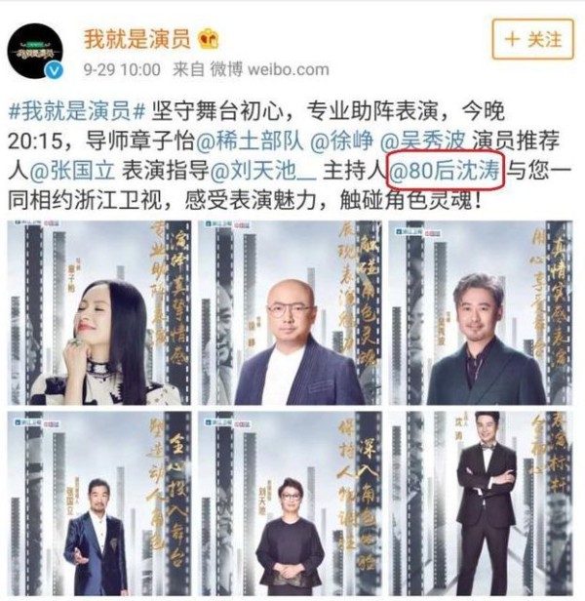Tap the weibo.com source text
The image size is (585, 601).
[289, 70]
